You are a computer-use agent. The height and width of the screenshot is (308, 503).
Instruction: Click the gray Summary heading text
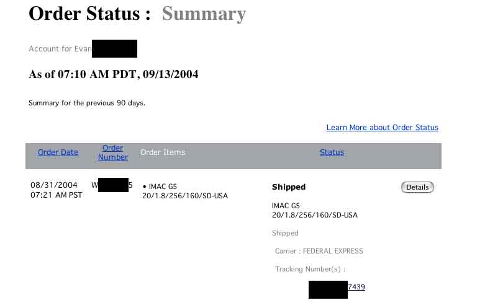(x=204, y=14)
